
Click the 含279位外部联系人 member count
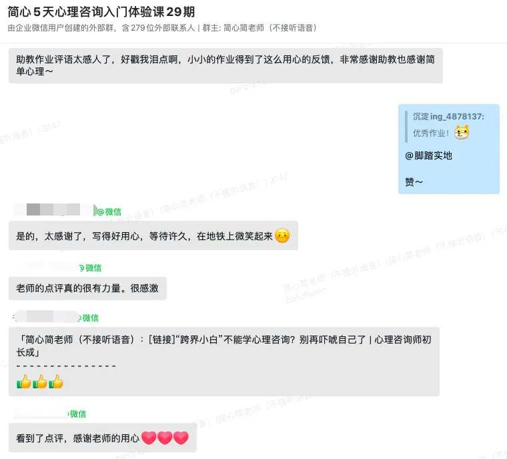coord(159,28)
